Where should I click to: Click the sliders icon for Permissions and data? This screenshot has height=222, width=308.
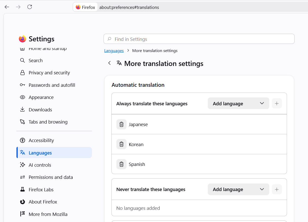coord(23,177)
